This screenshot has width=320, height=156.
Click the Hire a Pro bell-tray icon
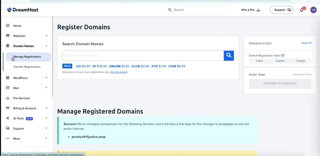(x=258, y=10)
